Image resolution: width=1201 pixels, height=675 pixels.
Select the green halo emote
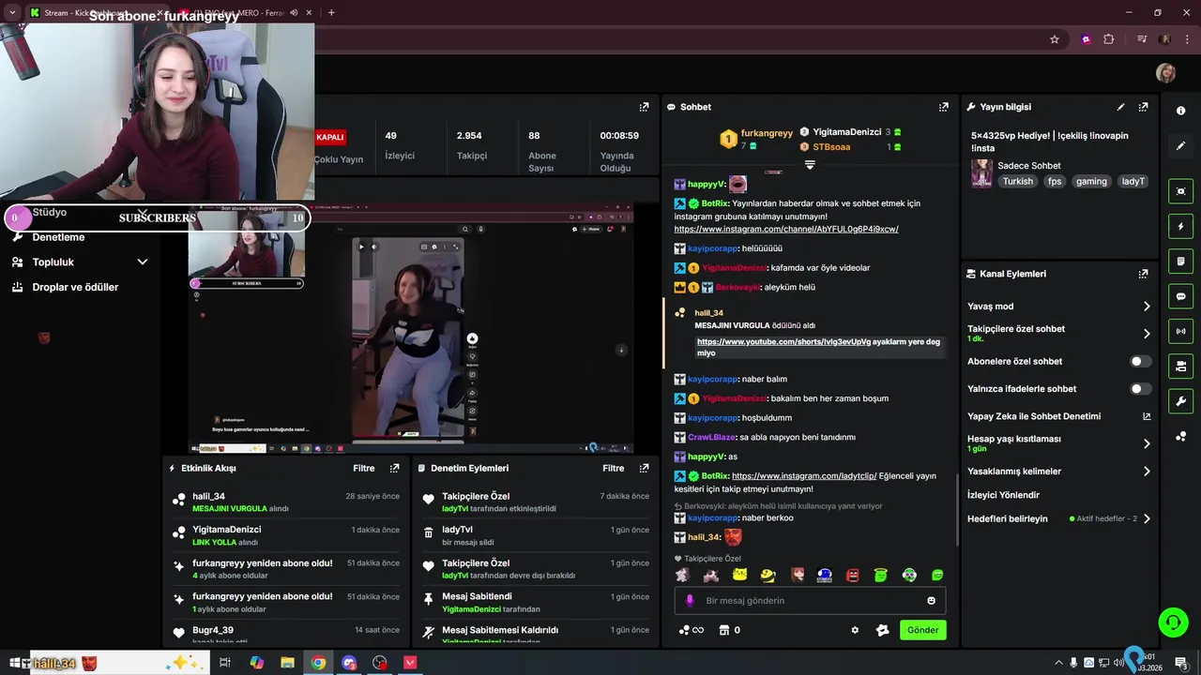click(881, 575)
